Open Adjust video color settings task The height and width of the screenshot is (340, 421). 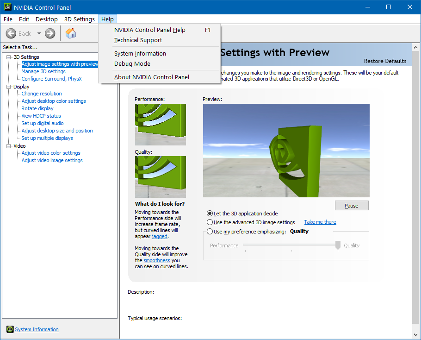tap(51, 153)
